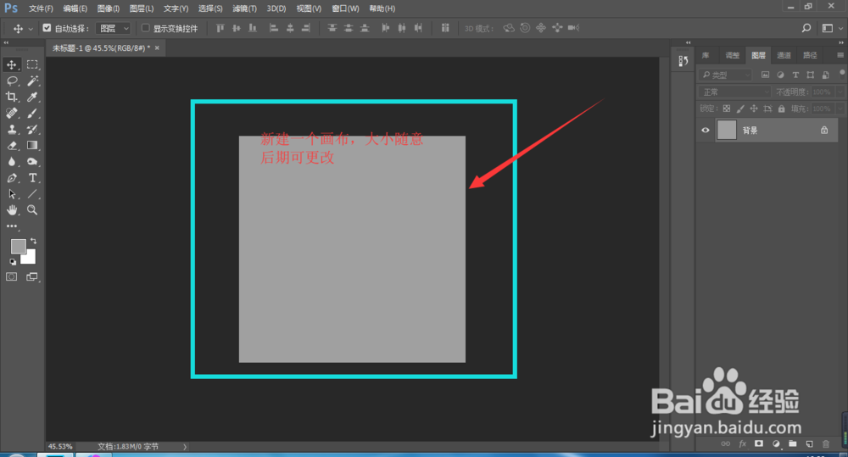Change the screen mode

point(32,277)
